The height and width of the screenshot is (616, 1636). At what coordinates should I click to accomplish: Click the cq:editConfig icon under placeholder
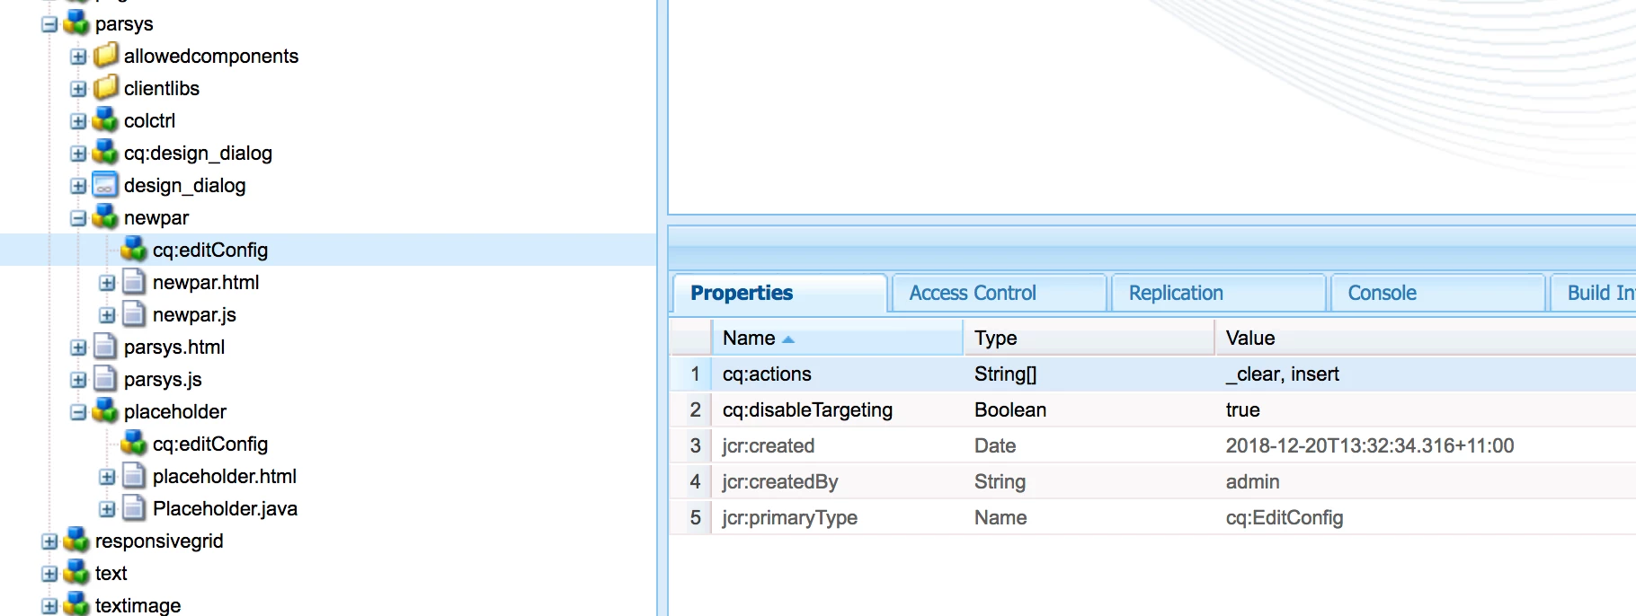pos(134,443)
